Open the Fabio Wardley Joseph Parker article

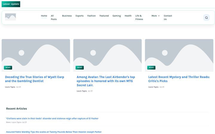click(x=54, y=132)
